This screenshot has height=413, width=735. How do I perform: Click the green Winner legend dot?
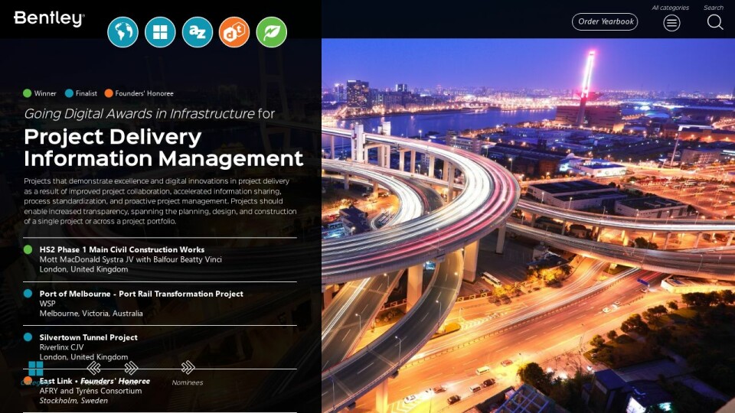click(x=28, y=93)
